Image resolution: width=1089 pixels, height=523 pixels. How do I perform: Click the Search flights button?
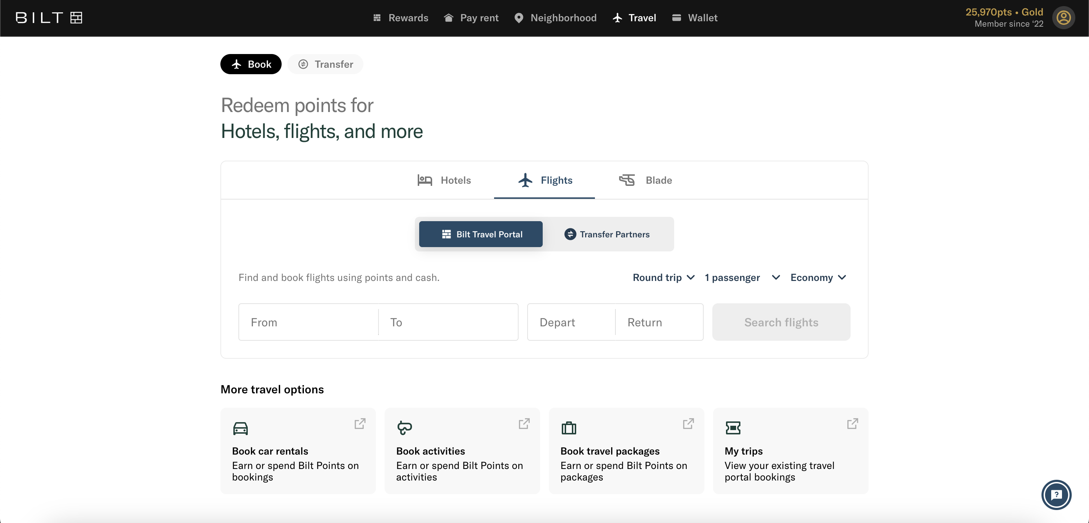(781, 322)
